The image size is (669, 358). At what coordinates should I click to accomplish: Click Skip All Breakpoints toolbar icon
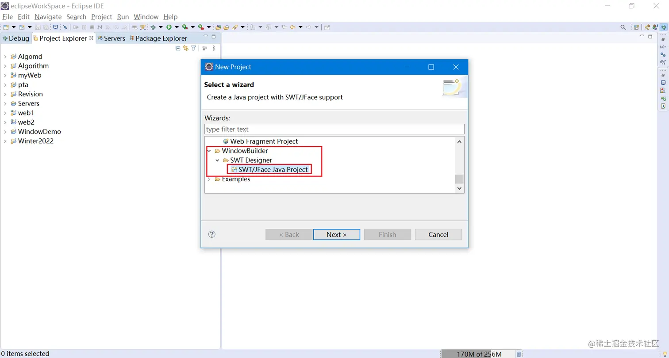[x=65, y=27]
